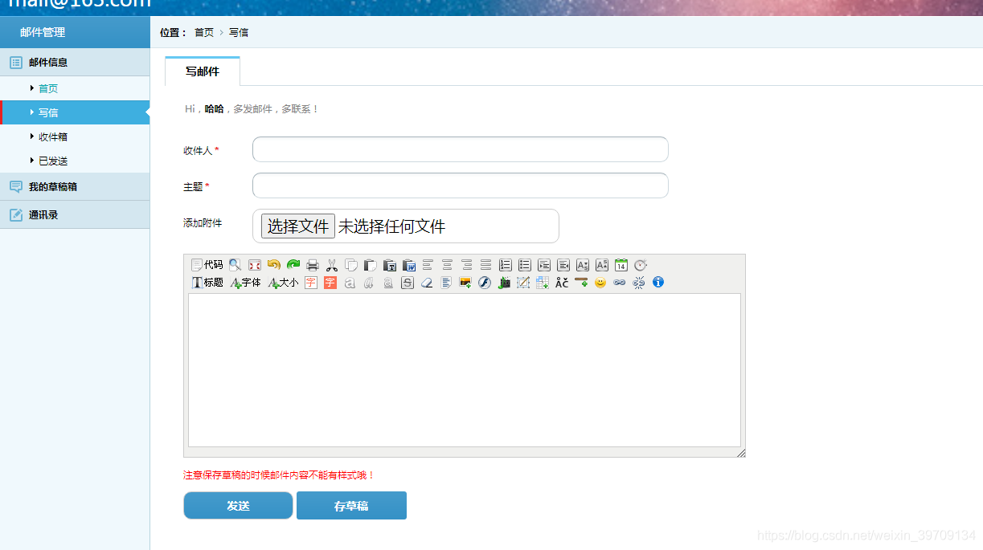This screenshot has width=983, height=550.
Task: Select the Cut (scissors) icon
Action: click(332, 265)
